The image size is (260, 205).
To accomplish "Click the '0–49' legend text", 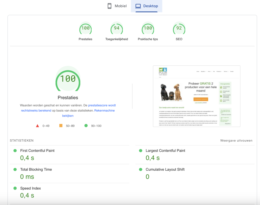I will [x=46, y=126].
